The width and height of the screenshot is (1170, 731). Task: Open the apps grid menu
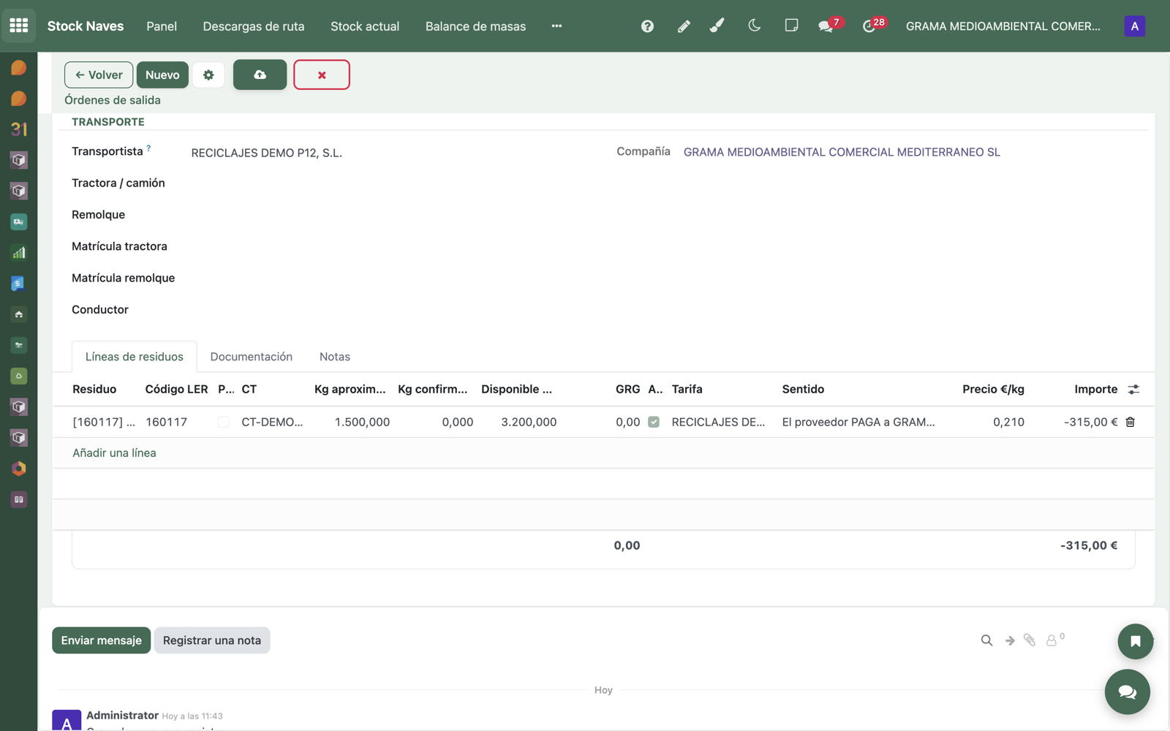click(19, 26)
